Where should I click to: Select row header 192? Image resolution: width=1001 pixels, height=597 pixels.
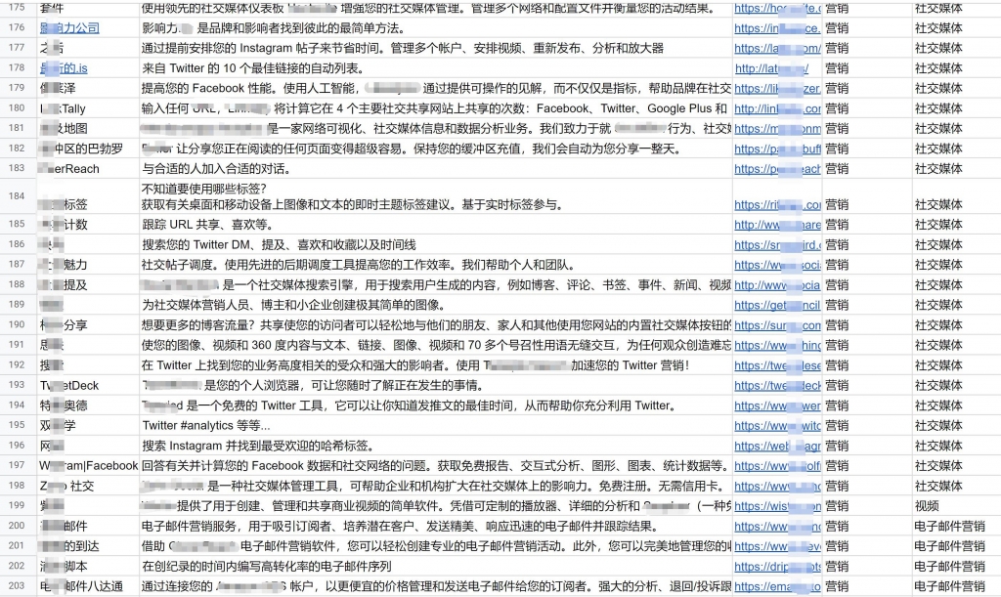click(18, 364)
